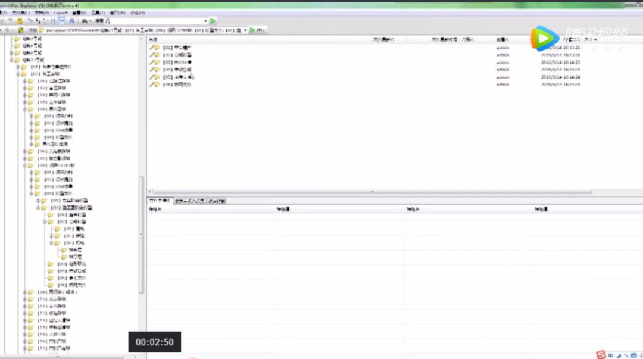643x359 pixels.
Task: Select tree folder [15]
Action: (52, 334)
